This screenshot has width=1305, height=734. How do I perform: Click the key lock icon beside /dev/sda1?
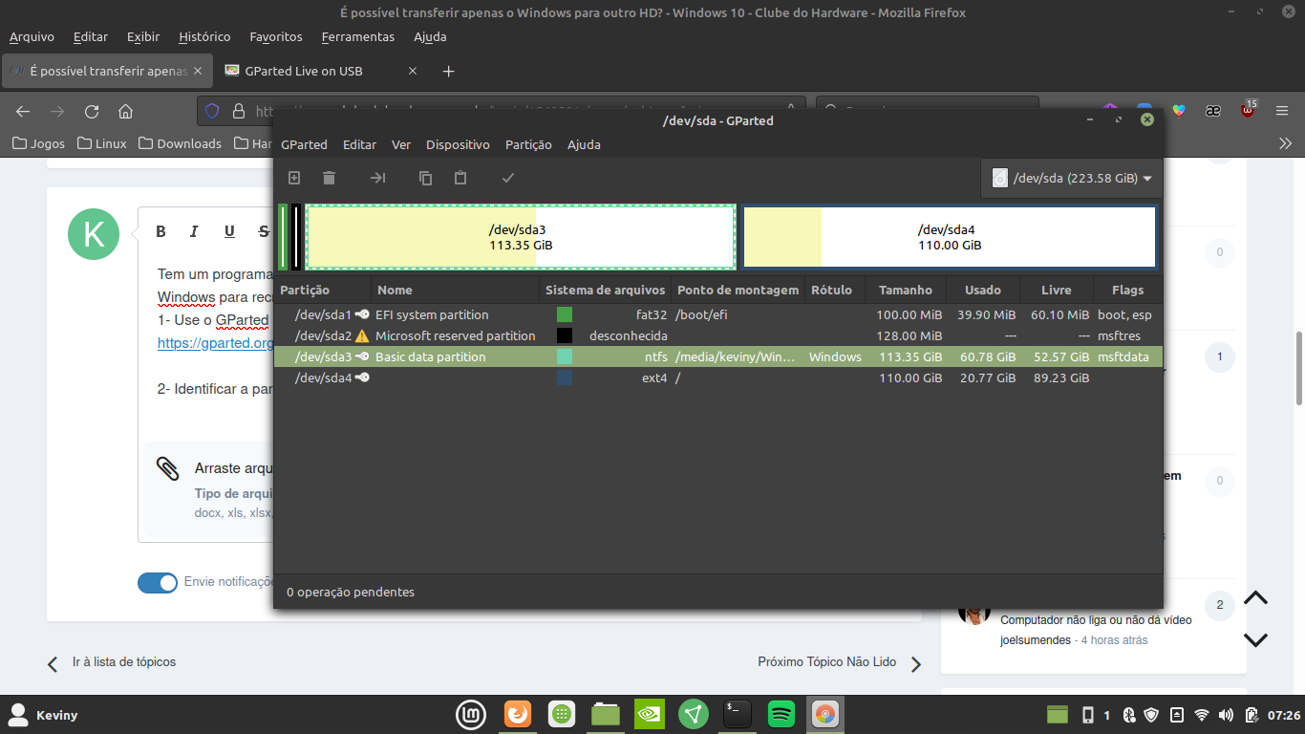tap(362, 314)
